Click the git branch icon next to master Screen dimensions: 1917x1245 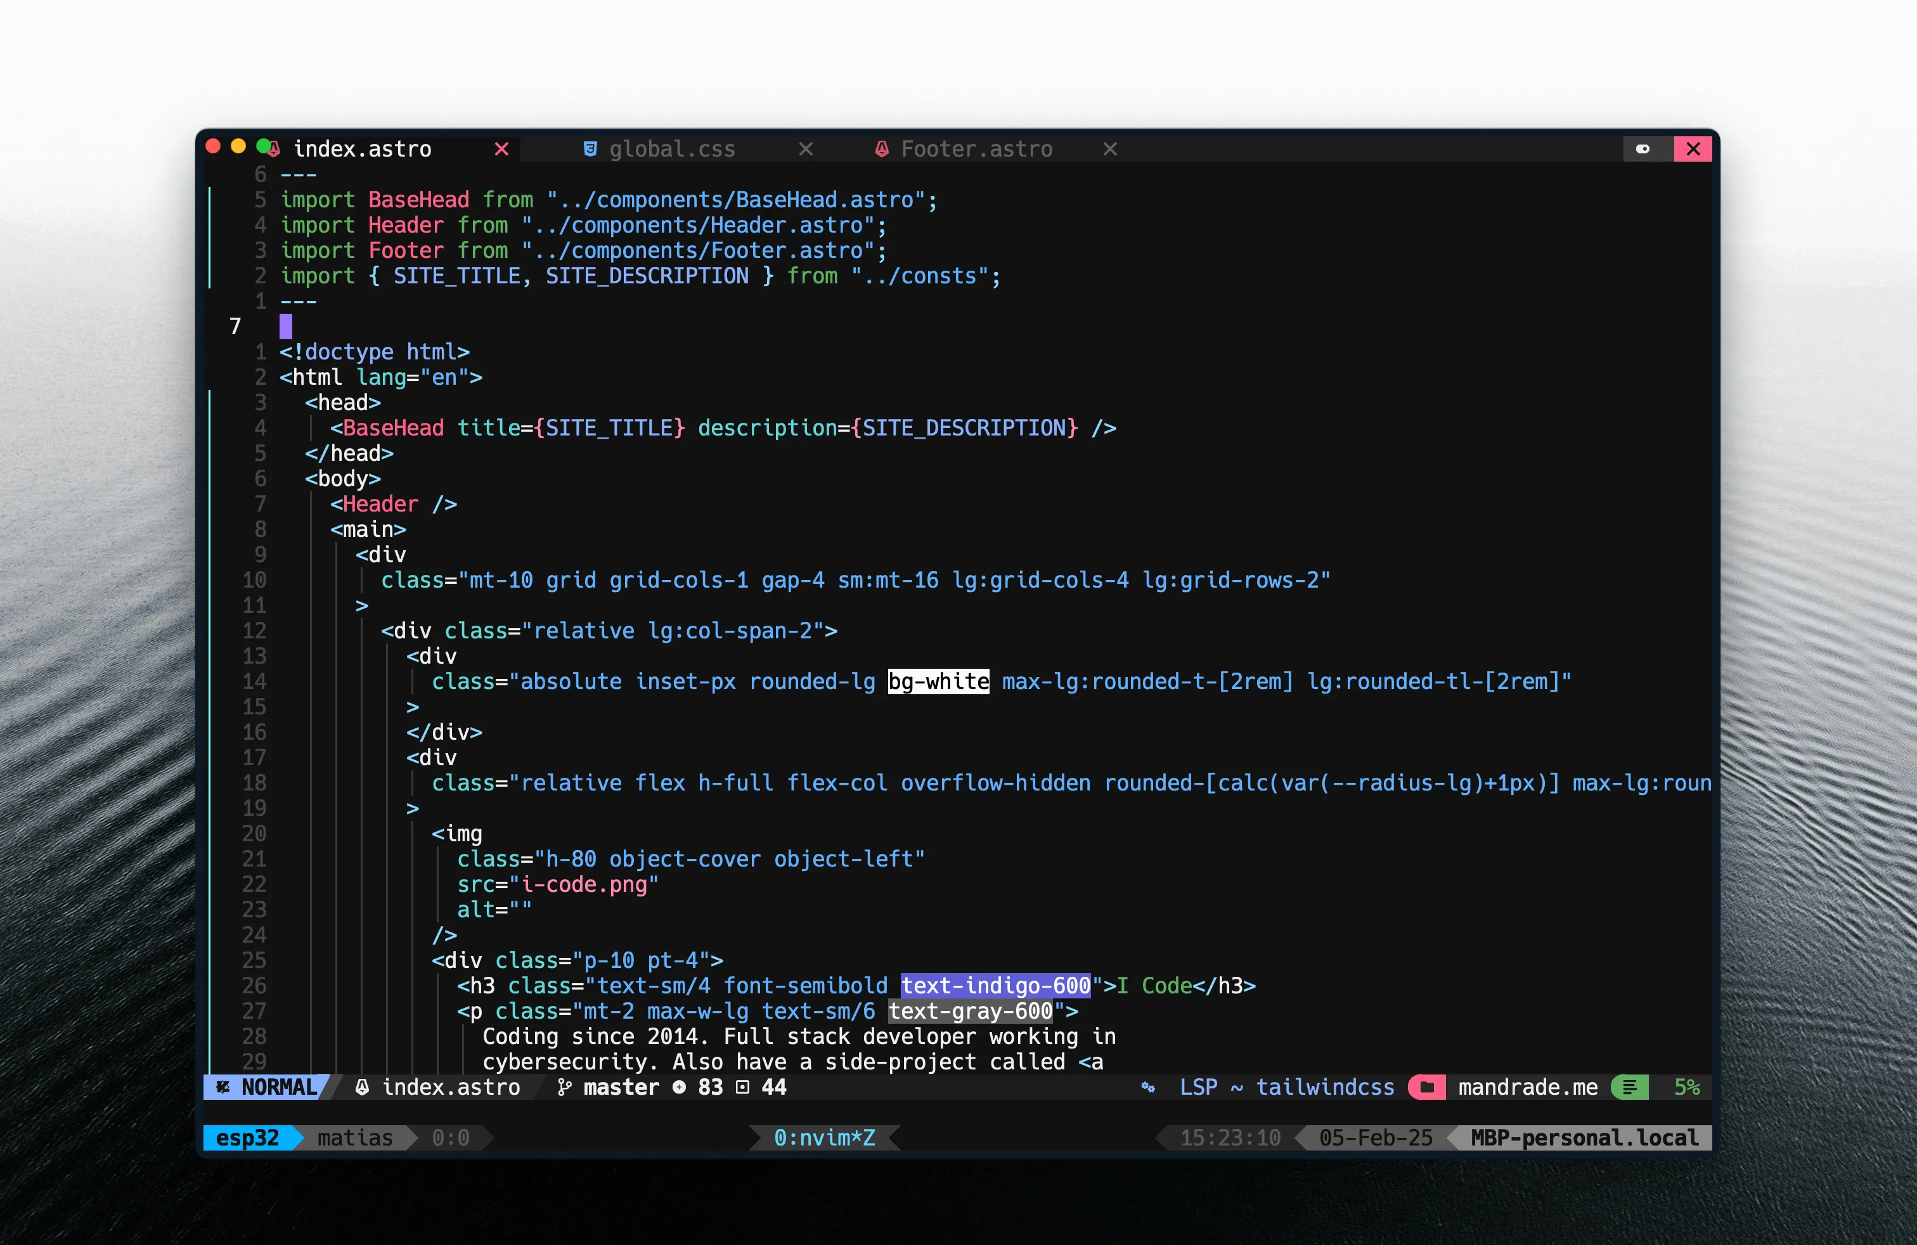(565, 1087)
